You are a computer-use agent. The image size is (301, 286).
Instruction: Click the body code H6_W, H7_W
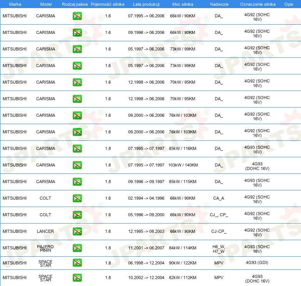coord(219,249)
